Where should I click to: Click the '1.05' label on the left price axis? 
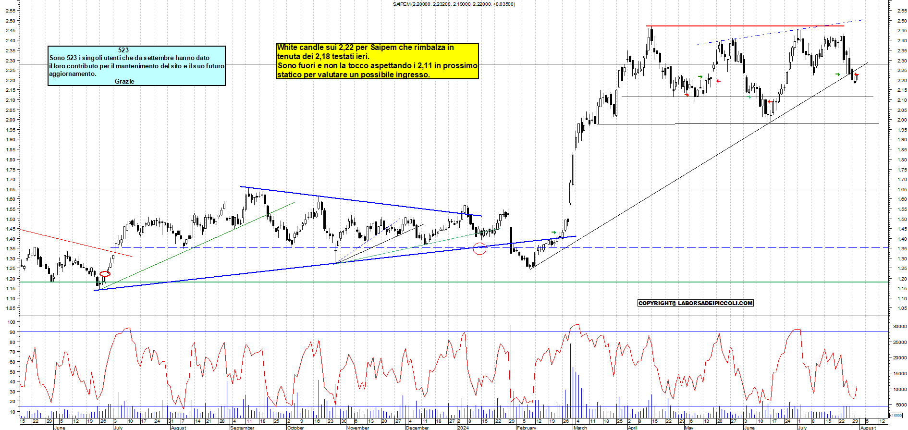click(11, 308)
